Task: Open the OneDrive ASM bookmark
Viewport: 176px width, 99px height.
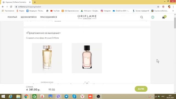Action: (121, 11)
